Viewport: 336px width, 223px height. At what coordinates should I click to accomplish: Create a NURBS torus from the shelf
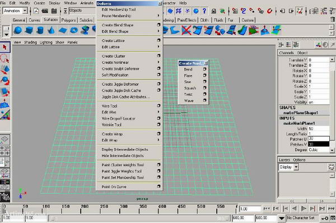click(74, 30)
